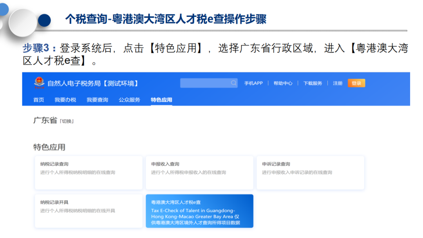Open 手机APP link
423x238 pixels.
[253, 83]
